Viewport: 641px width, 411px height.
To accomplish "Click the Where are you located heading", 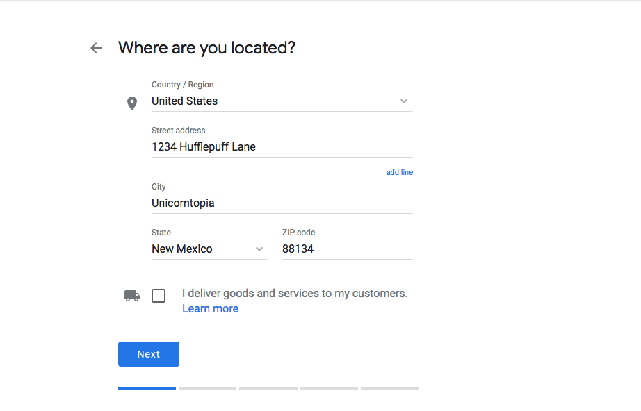I will tap(206, 47).
